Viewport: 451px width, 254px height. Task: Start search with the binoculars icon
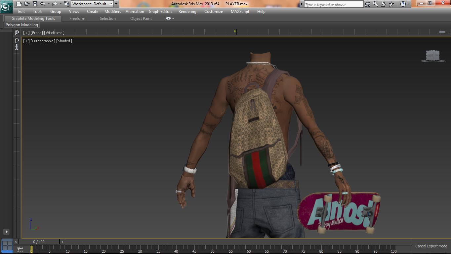(x=368, y=4)
